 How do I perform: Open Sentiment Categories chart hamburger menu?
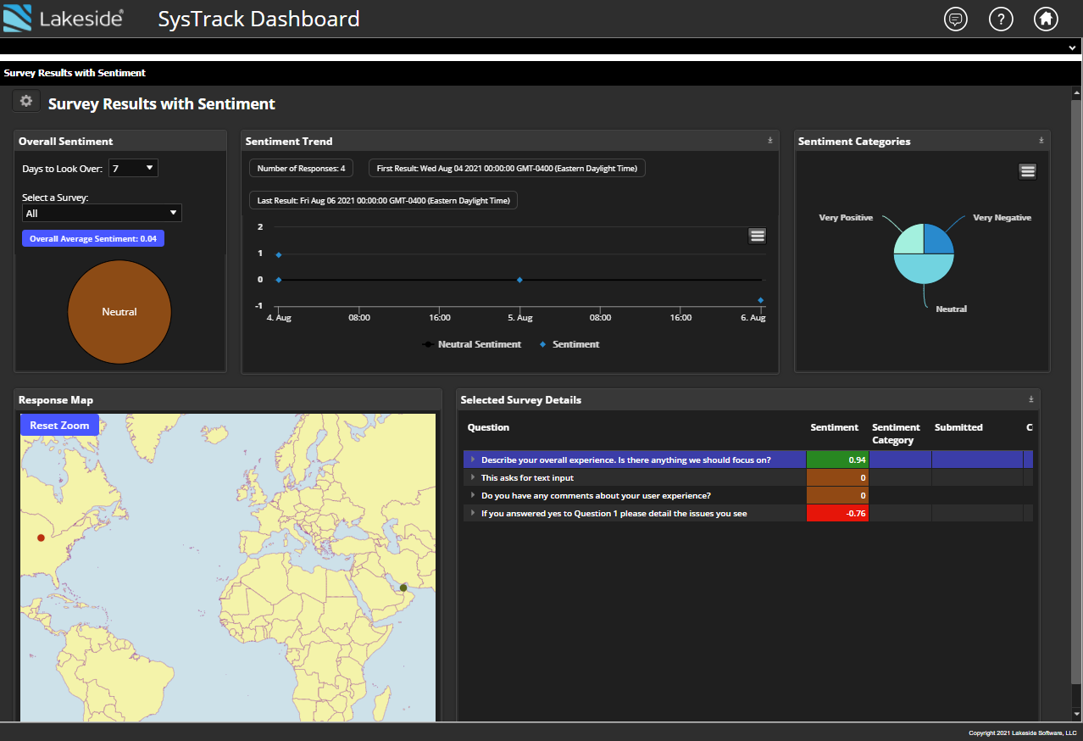tap(1027, 171)
